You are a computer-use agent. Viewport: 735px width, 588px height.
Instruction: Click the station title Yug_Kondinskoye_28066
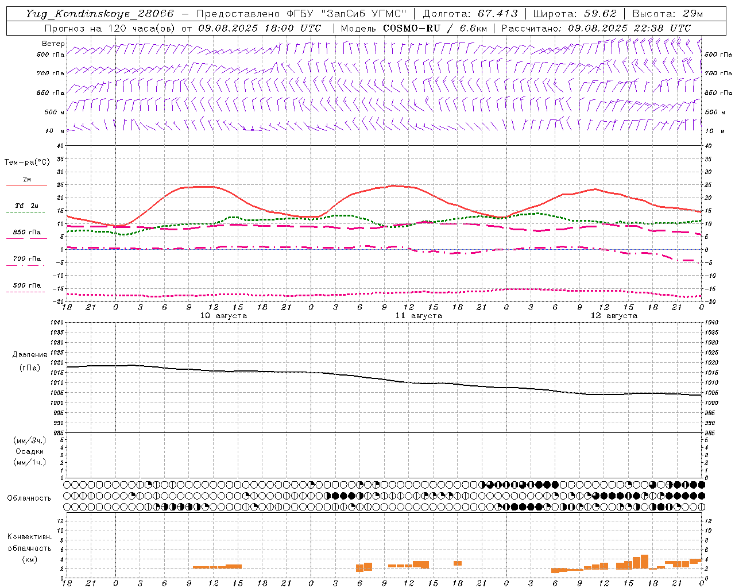point(100,14)
